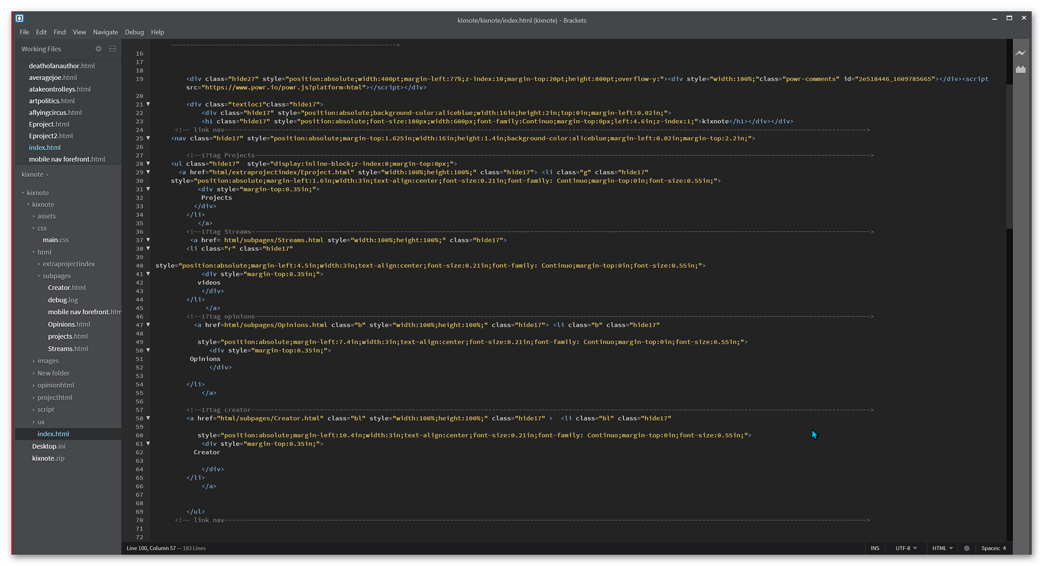Click the linting status circle indicator
Image resolution: width=1043 pixels, height=566 pixels.
click(x=966, y=548)
